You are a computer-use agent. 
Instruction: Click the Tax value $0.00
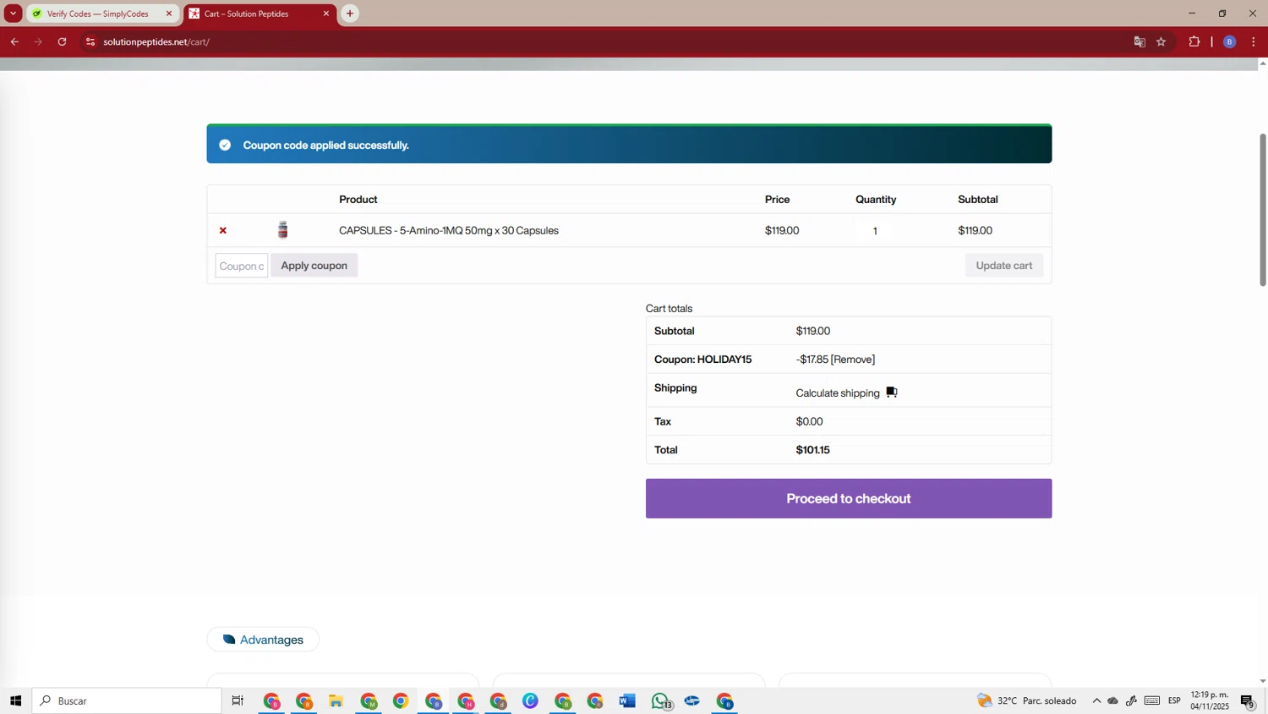tap(810, 421)
